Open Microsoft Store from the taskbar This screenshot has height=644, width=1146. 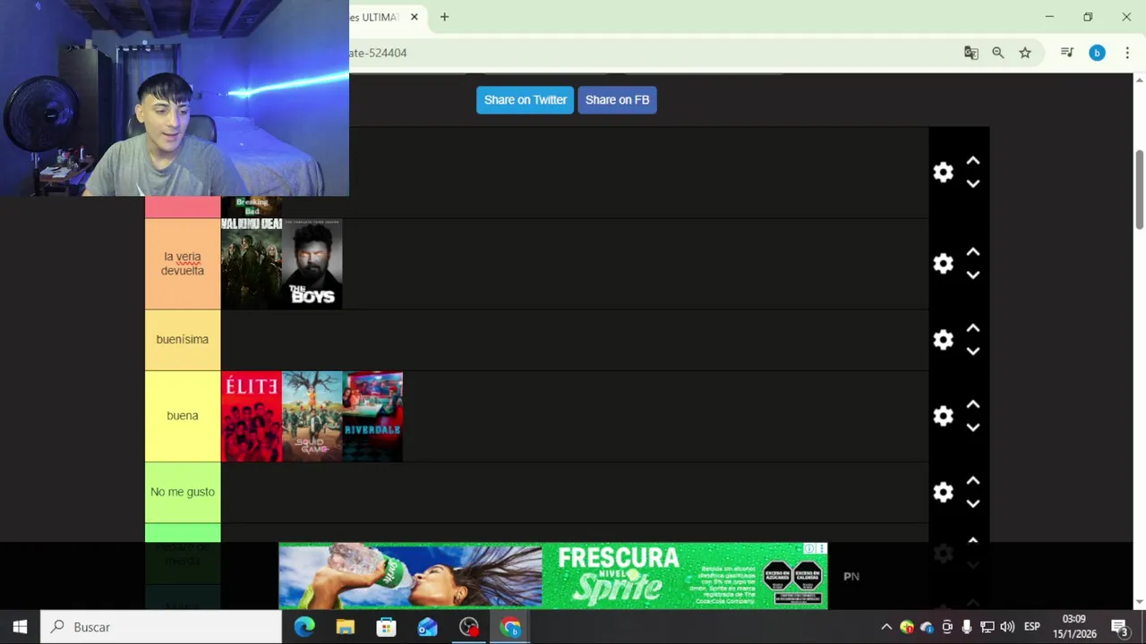click(x=387, y=627)
